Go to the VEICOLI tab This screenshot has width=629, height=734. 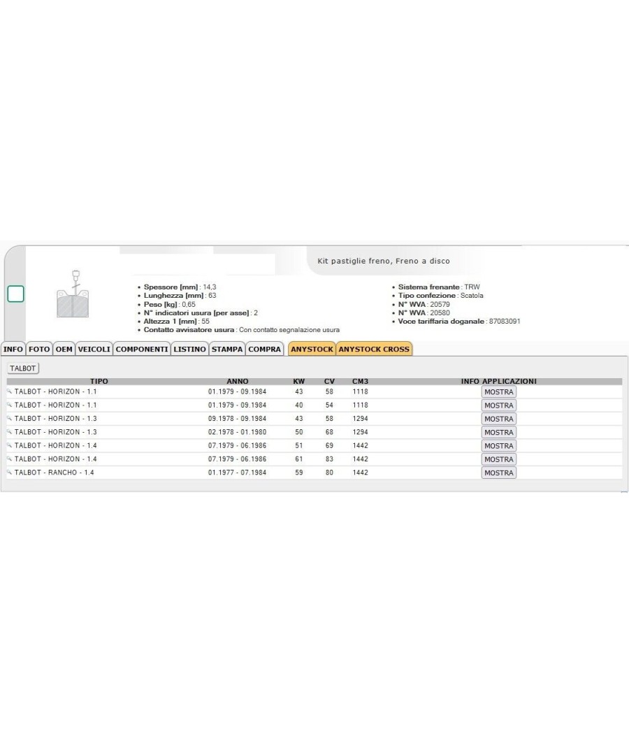[94, 350]
